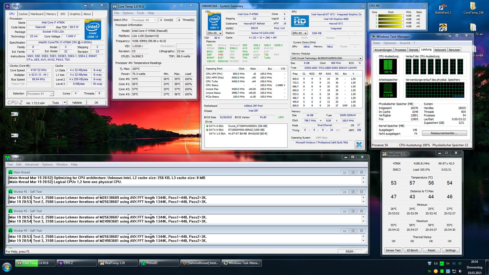Screen dimensions: 489x275
Task: Switch to Prozesse tab in Task-Manager
Action: click(400, 50)
